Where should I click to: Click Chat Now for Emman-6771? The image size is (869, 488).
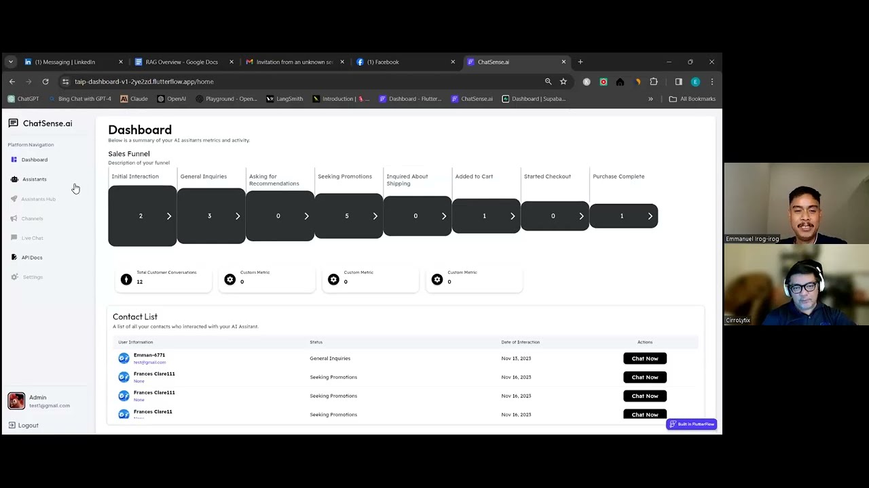tap(645, 359)
